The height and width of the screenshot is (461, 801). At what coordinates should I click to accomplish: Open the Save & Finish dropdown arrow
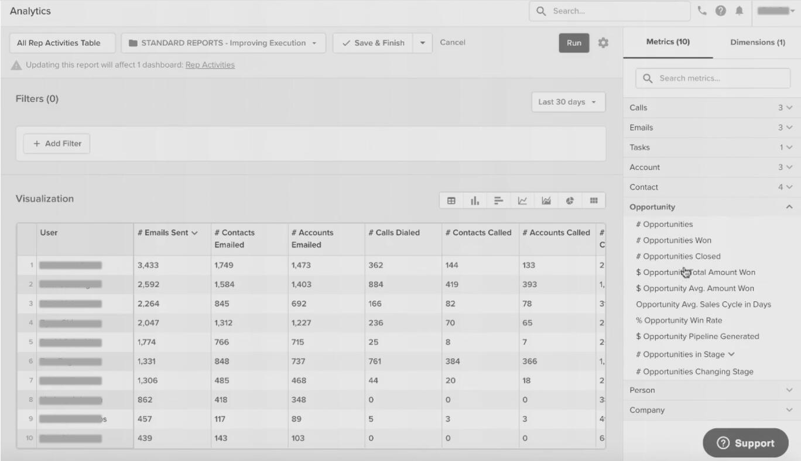423,43
